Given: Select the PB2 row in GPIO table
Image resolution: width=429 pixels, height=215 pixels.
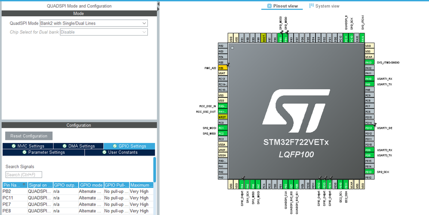Looking at the screenshot, I should [x=78, y=191].
